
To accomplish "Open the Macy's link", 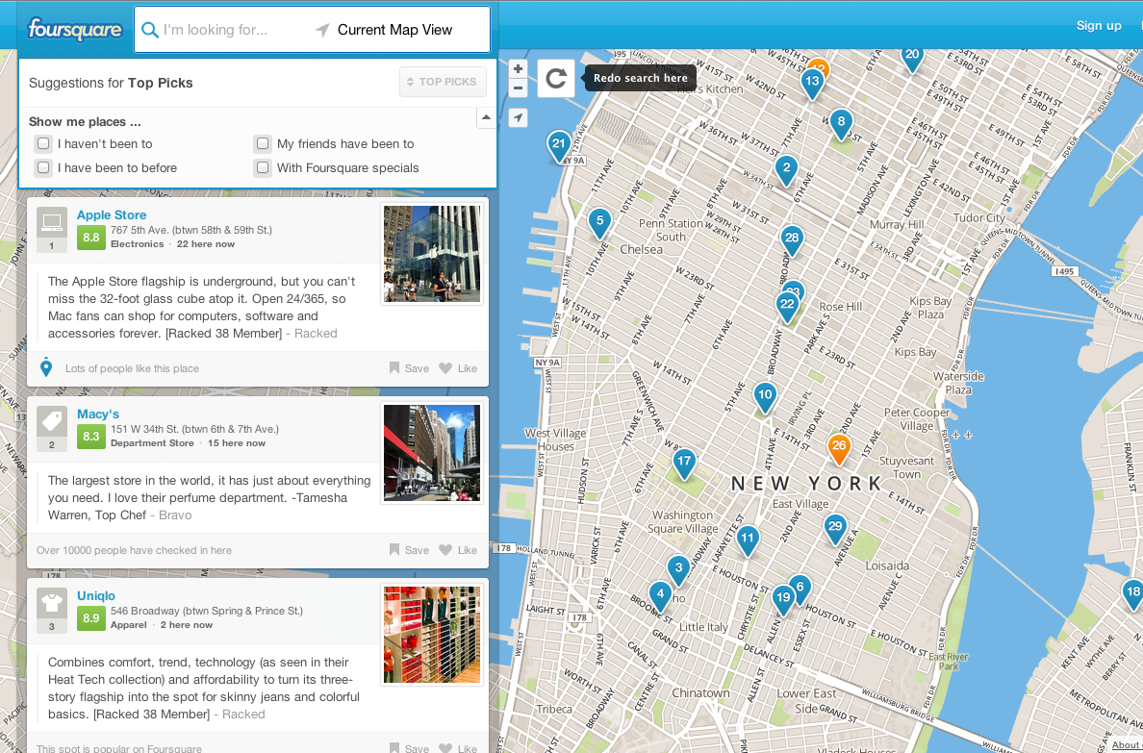I will pyautogui.click(x=98, y=414).
